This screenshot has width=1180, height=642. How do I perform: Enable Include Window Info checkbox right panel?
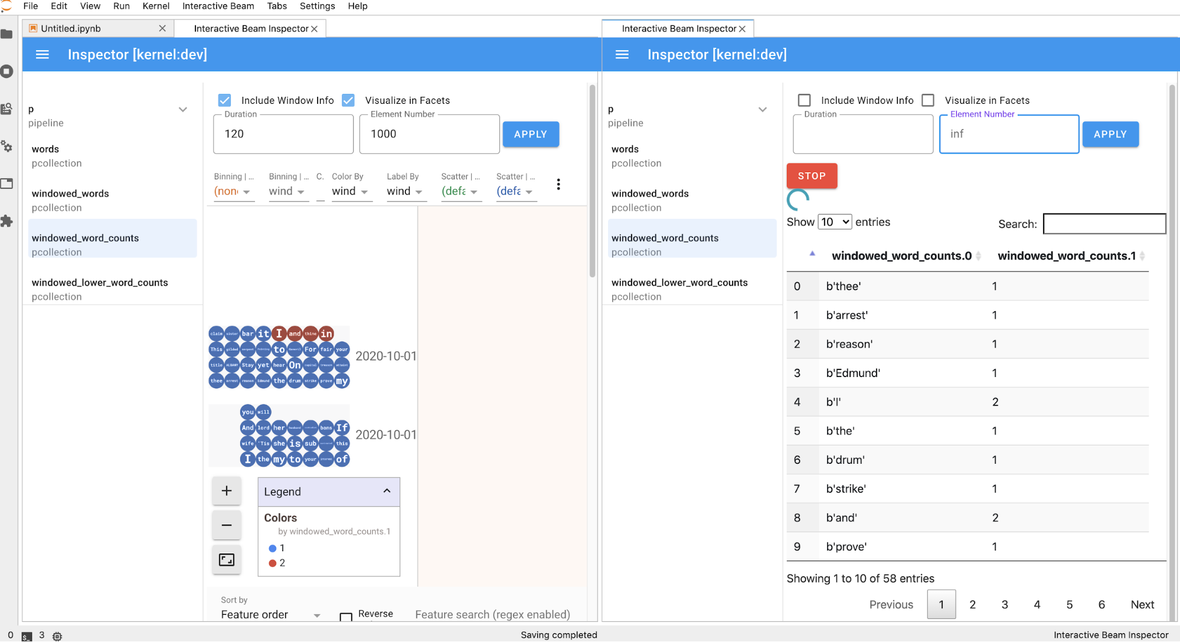pos(805,100)
